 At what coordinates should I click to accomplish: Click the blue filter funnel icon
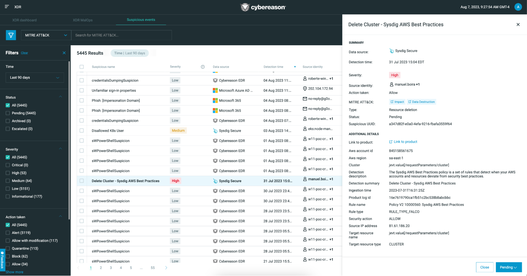[11, 35]
